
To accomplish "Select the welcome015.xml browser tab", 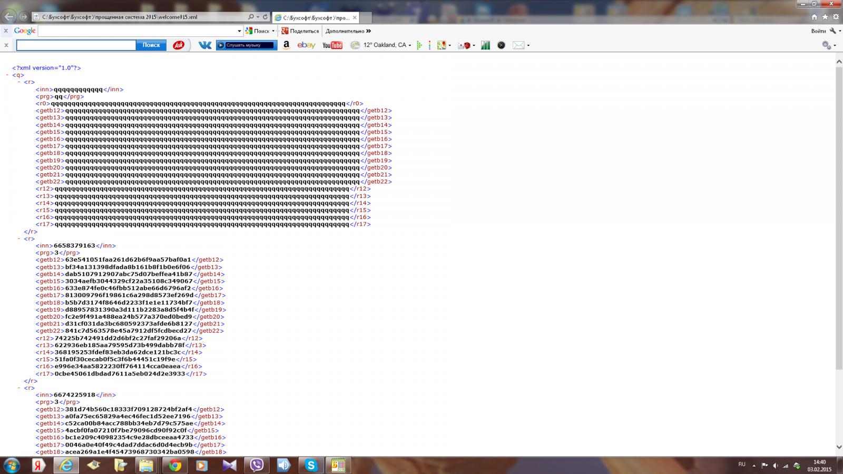I will coord(315,17).
